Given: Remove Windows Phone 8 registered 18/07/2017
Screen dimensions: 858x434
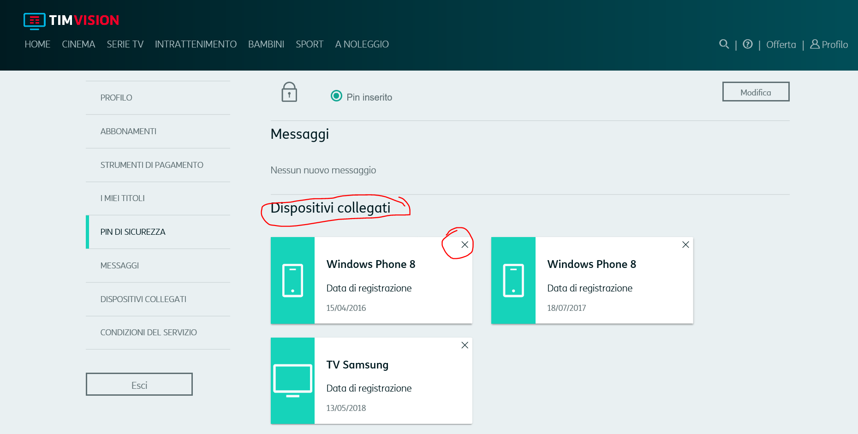Looking at the screenshot, I should coord(685,245).
